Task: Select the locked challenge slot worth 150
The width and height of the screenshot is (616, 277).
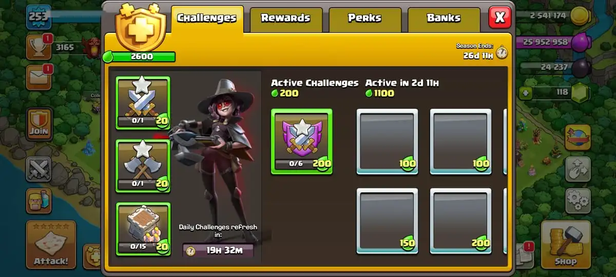Action: (x=387, y=221)
